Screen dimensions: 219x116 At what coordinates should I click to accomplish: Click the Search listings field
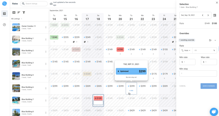tap(34, 4)
